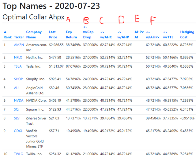Click Netflix w/Cap Drop value 27.0000%
Viewport: 196px width, 159px height.
(90, 58)
